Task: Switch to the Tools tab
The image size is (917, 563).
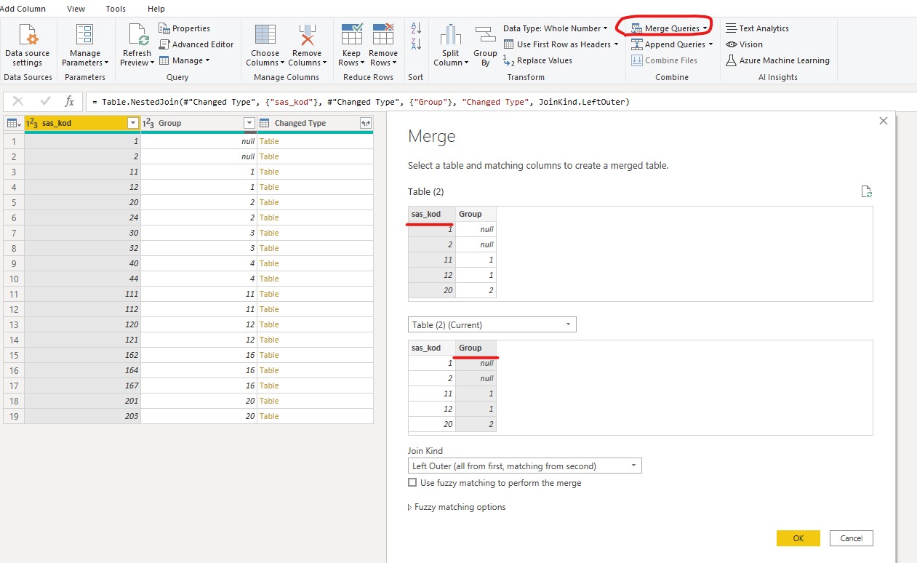Action: pyautogui.click(x=116, y=9)
